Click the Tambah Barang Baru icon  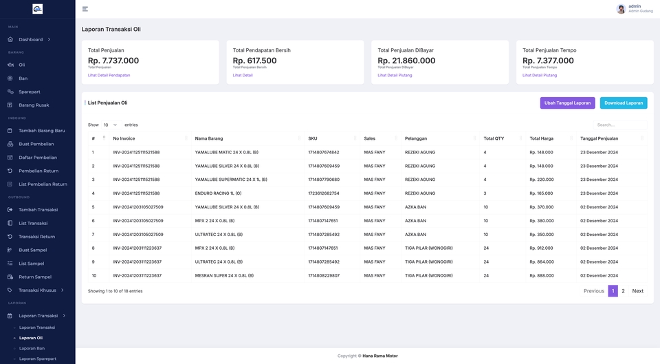pyautogui.click(x=10, y=131)
